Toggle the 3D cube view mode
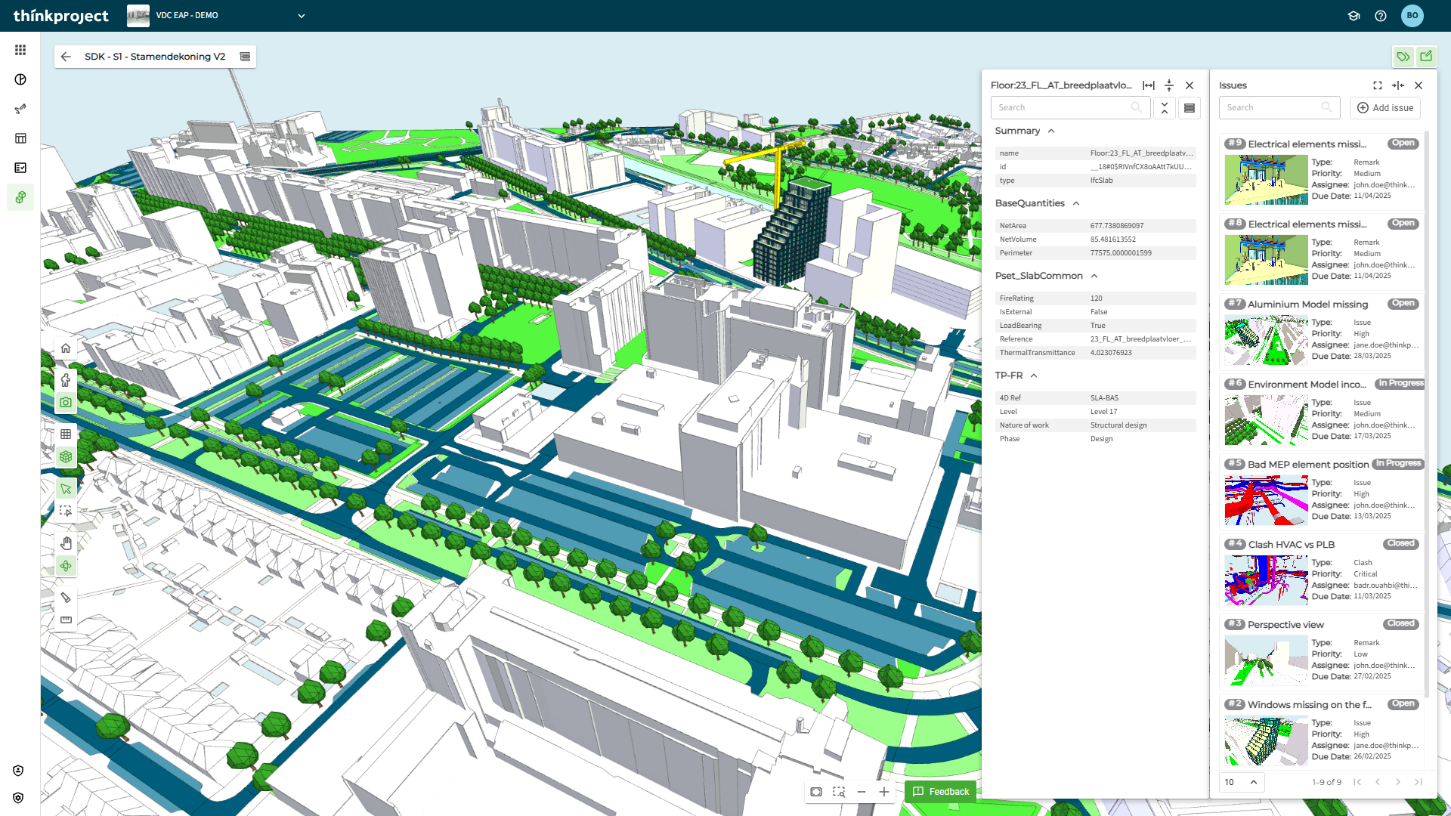 coord(66,457)
